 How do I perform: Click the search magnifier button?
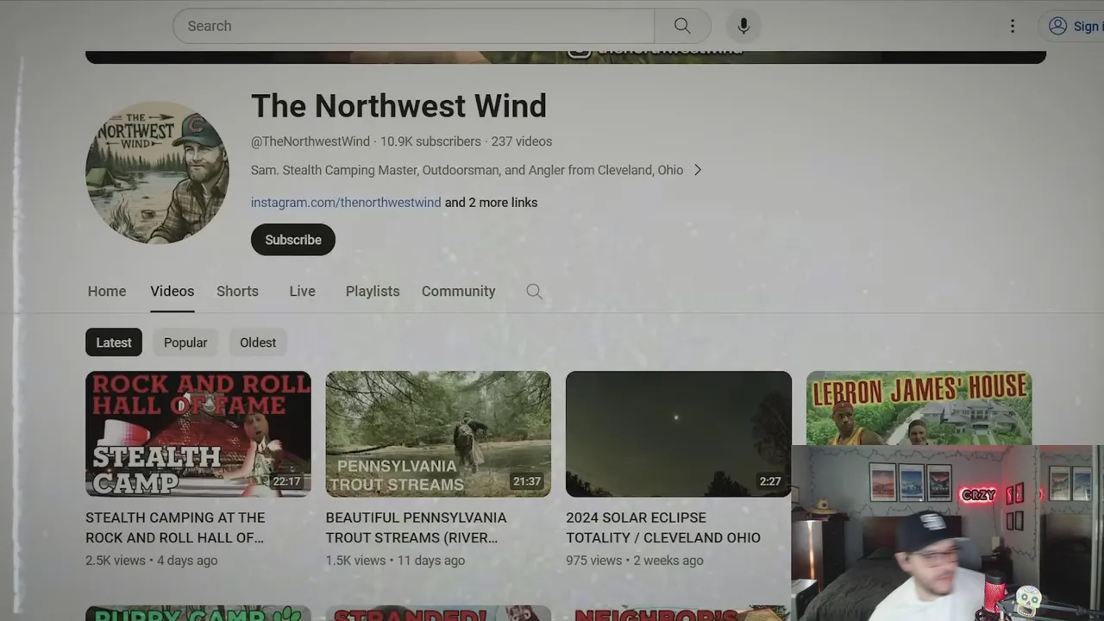pyautogui.click(x=682, y=26)
